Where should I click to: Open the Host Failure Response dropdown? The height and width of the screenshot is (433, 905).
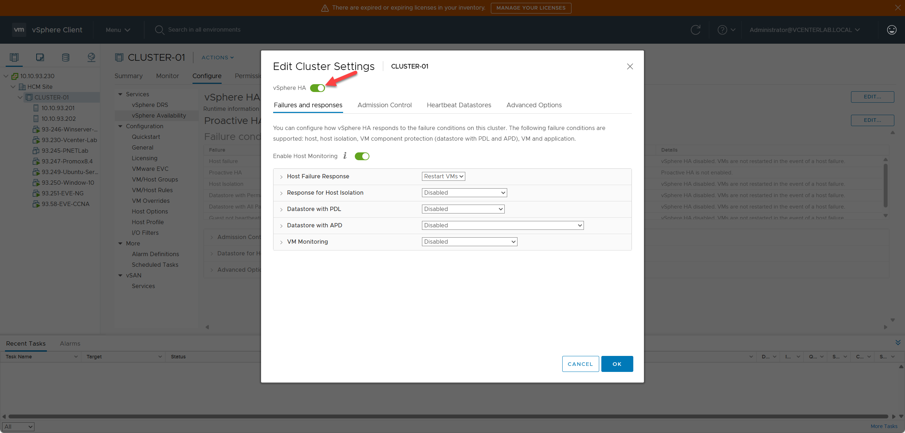pyautogui.click(x=443, y=176)
